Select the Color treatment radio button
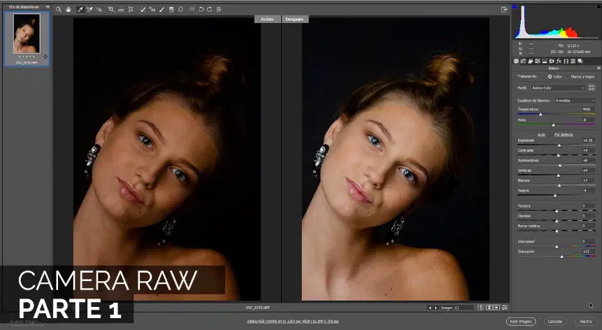The height and width of the screenshot is (330, 602). click(x=550, y=77)
